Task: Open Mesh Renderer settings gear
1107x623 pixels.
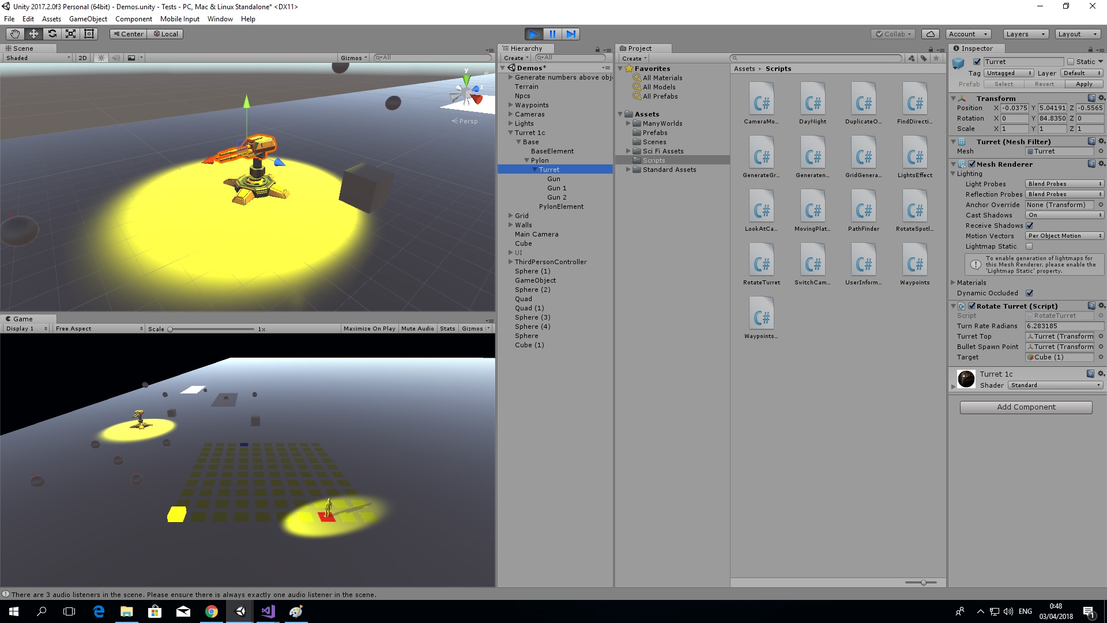Action: [1101, 164]
